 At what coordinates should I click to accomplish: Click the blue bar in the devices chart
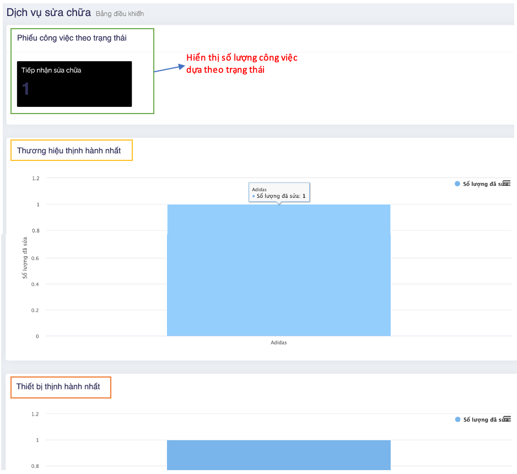pos(278,455)
